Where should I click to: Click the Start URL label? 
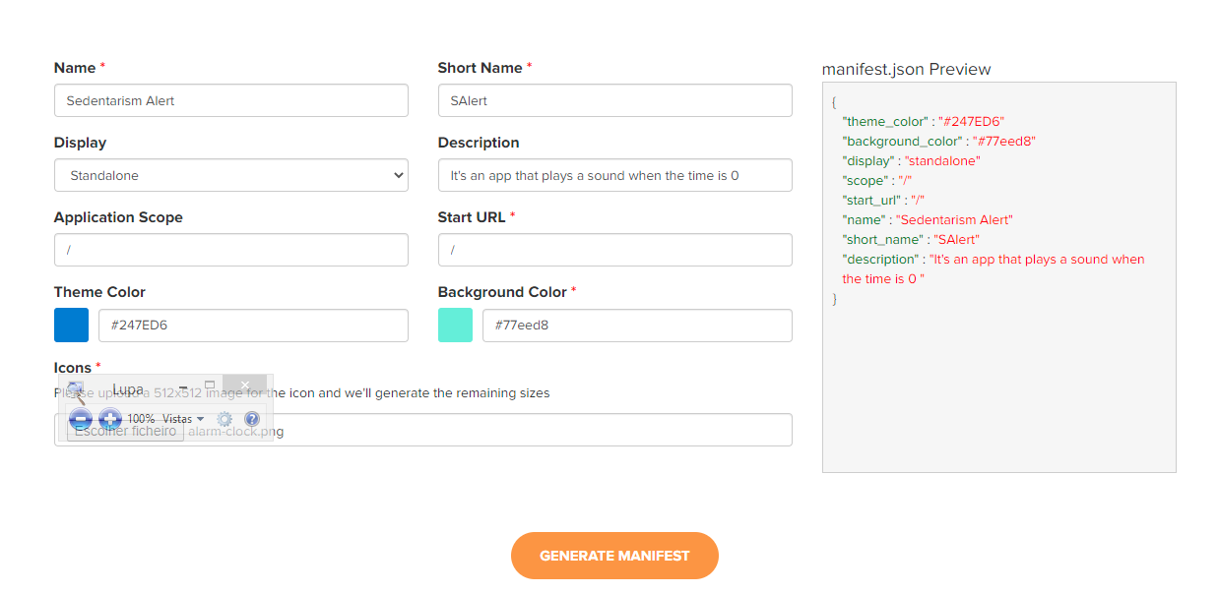click(472, 217)
